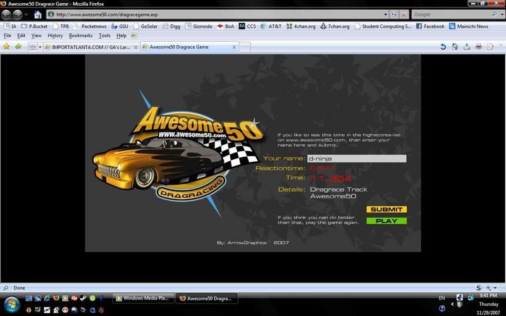
Task: Open the Digg bookmark
Action: pos(171,26)
